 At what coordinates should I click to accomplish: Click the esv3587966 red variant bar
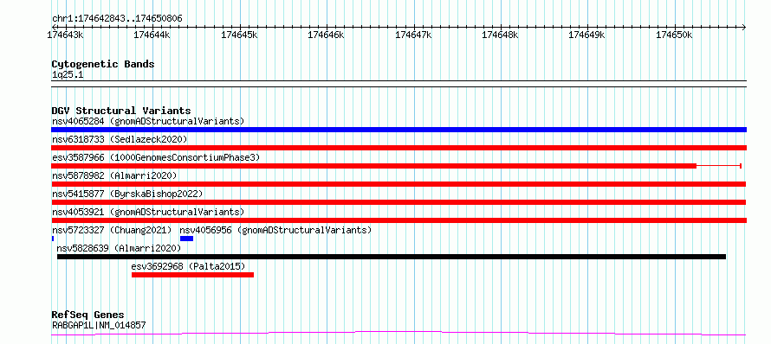tap(373, 166)
